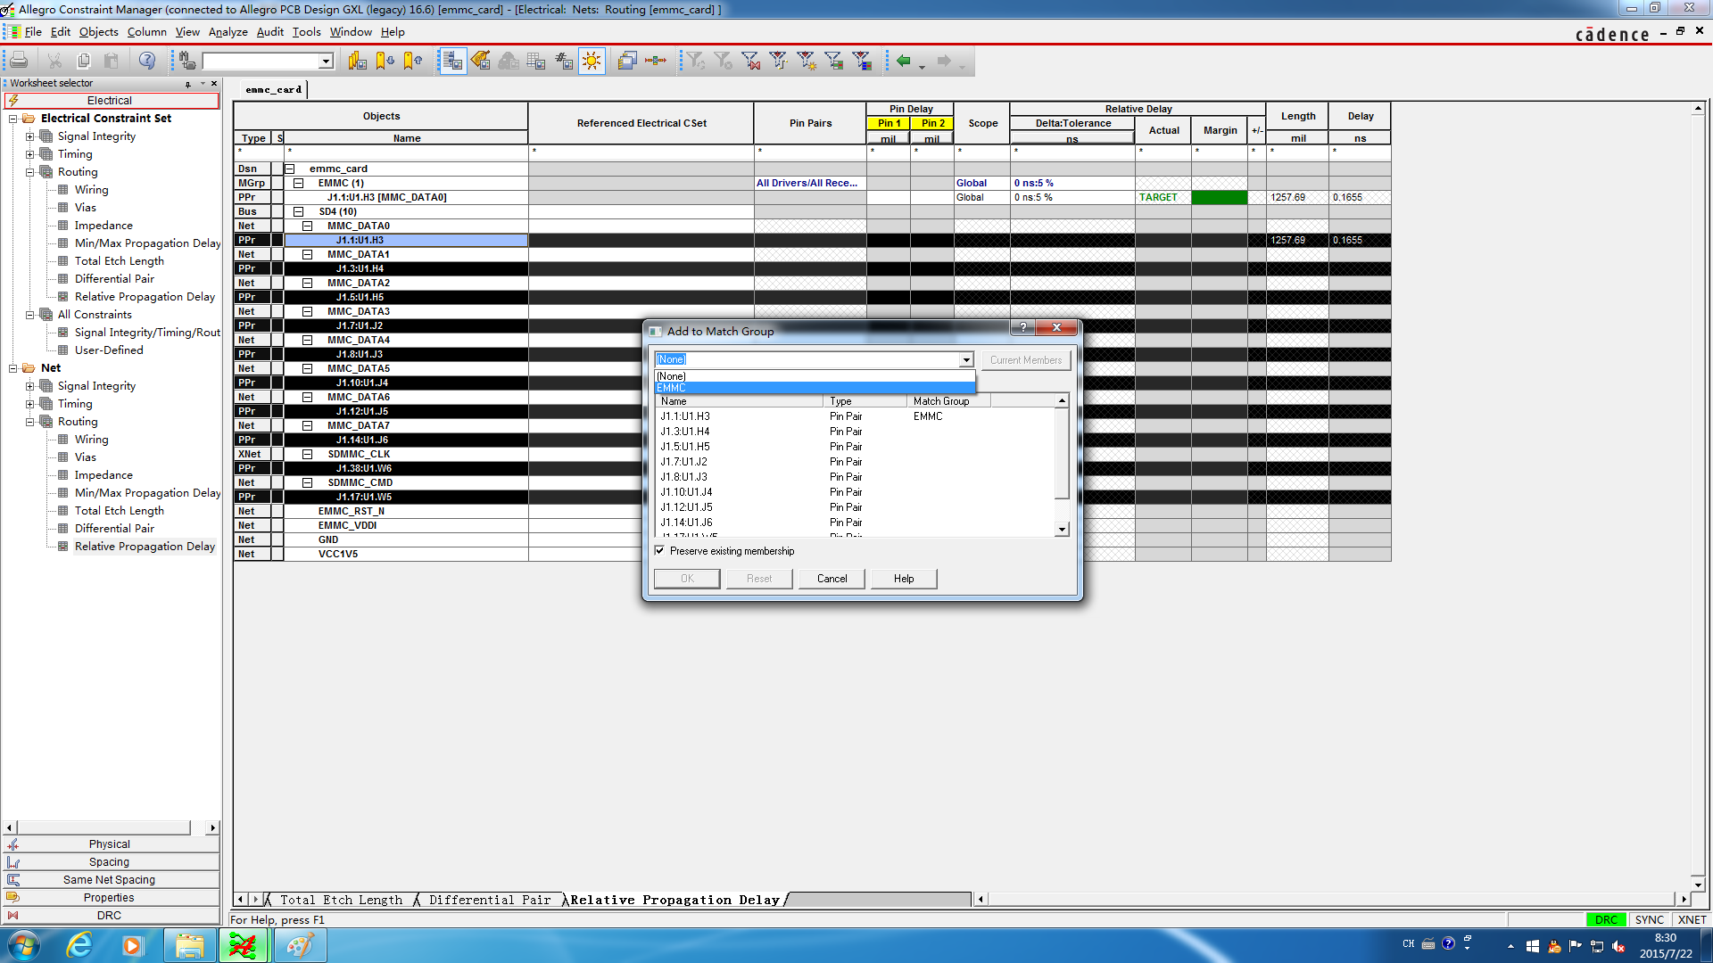Click the Paste clipboard icon
Viewport: 1713px width, 963px height.
coord(112,61)
